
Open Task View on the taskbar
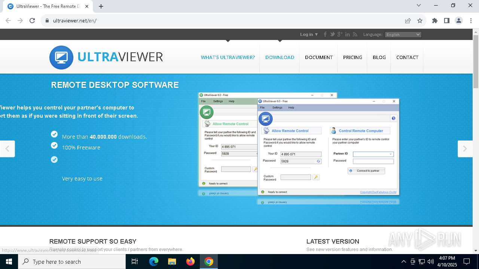(135, 262)
